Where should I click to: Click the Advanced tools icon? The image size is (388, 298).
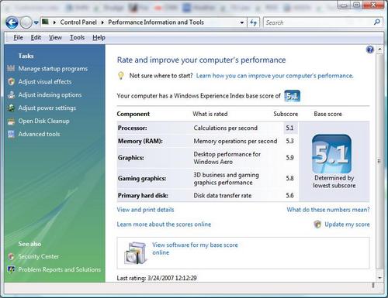tap(11, 134)
